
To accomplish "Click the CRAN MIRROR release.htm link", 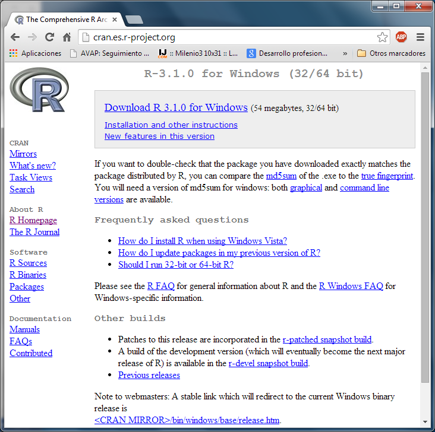I will pyautogui.click(x=187, y=420).
